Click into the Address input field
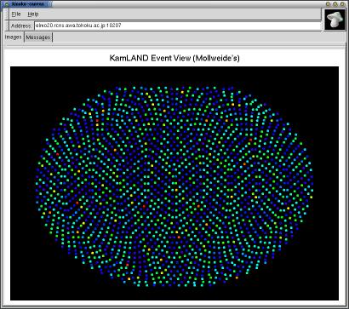The width and height of the screenshot is (349, 309). 178,26
